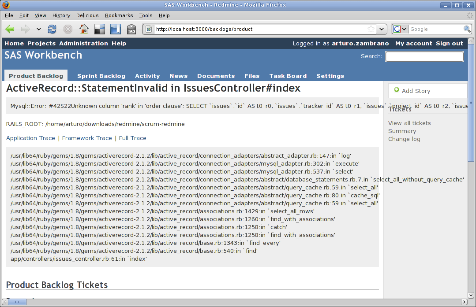This screenshot has height=307, width=476.
Task: Reload the current page
Action: pos(52,29)
